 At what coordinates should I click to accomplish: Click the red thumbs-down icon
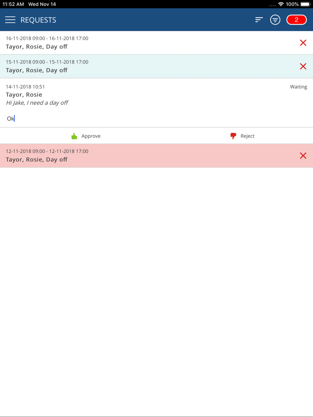(x=233, y=136)
